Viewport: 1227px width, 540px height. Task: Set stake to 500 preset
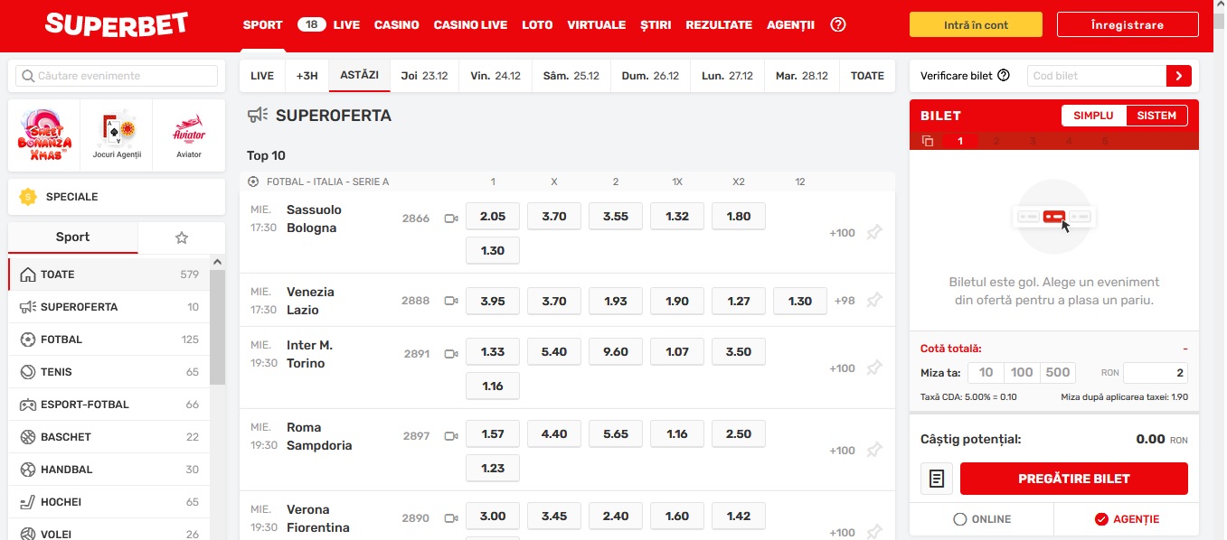tap(1058, 372)
